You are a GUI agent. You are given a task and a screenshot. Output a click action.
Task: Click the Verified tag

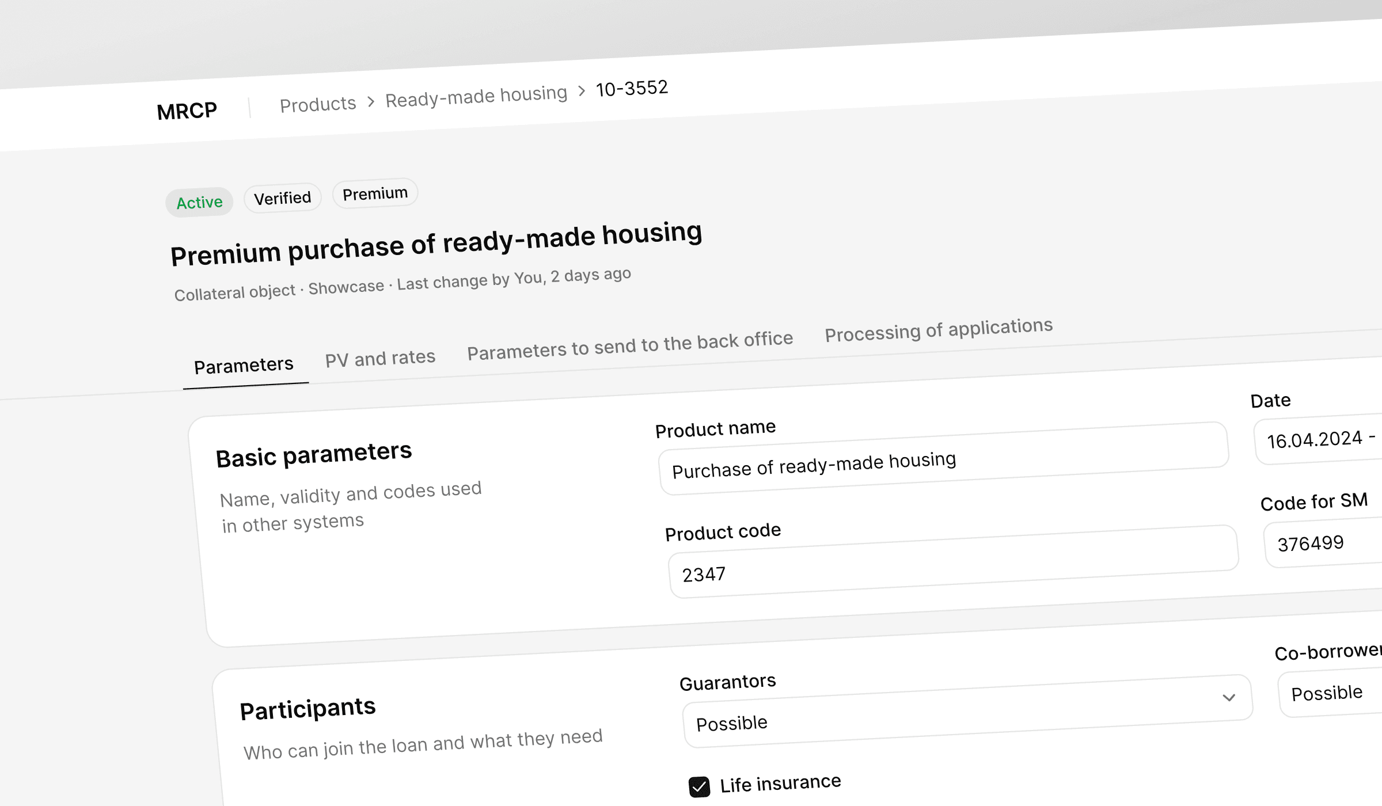coord(282,198)
